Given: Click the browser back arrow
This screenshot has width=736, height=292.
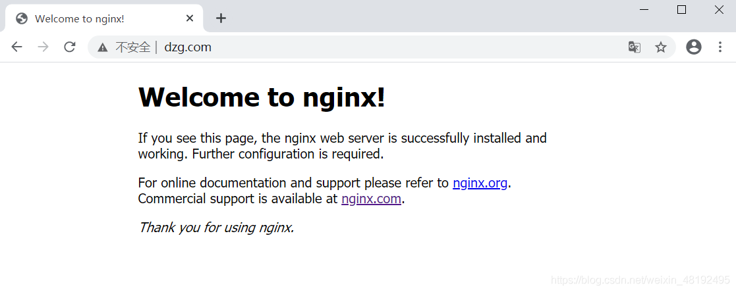Looking at the screenshot, I should (x=17, y=47).
